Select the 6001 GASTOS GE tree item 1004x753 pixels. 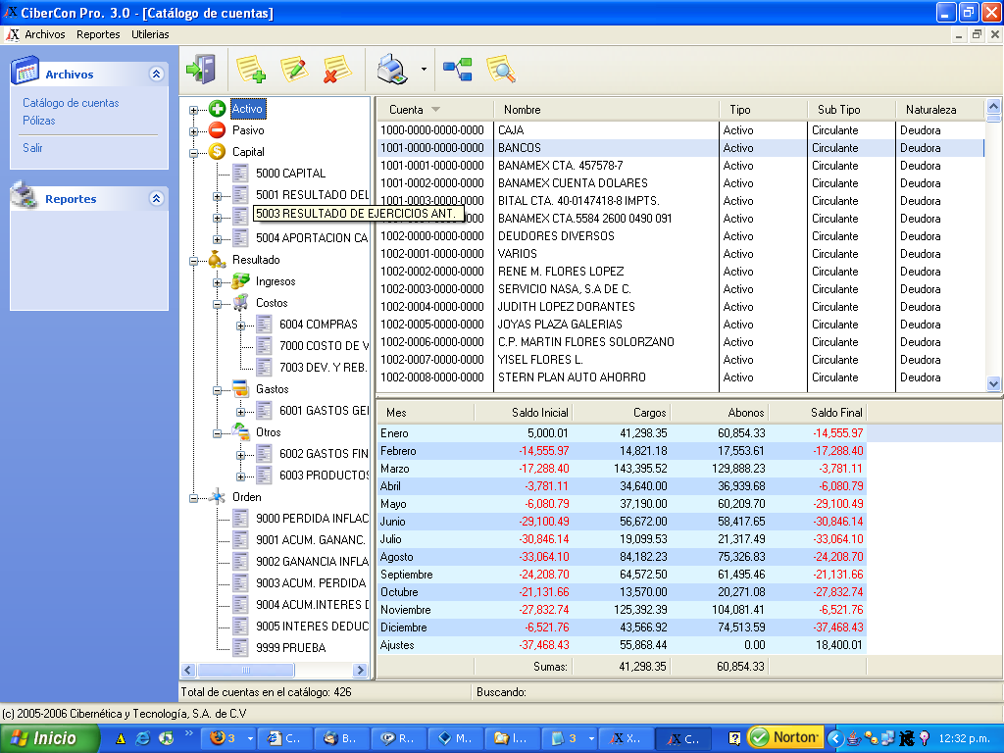click(324, 411)
